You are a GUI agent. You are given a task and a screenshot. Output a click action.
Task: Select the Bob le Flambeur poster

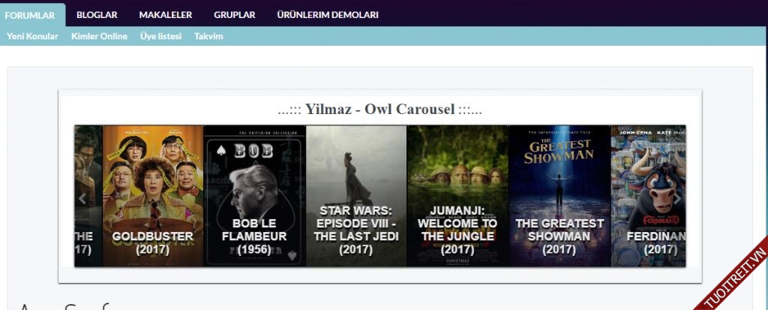(254, 196)
